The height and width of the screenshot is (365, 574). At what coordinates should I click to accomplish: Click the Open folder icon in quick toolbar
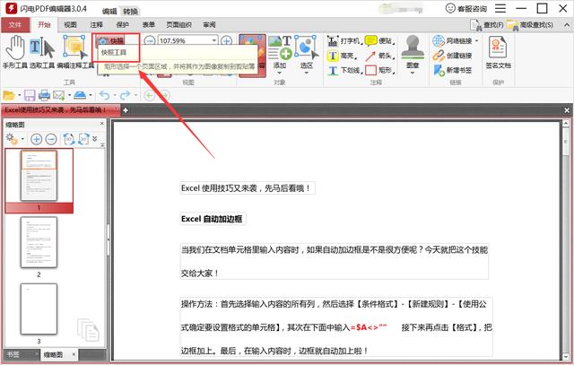(9, 96)
